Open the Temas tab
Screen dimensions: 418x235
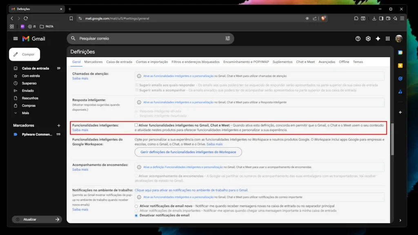[358, 62]
